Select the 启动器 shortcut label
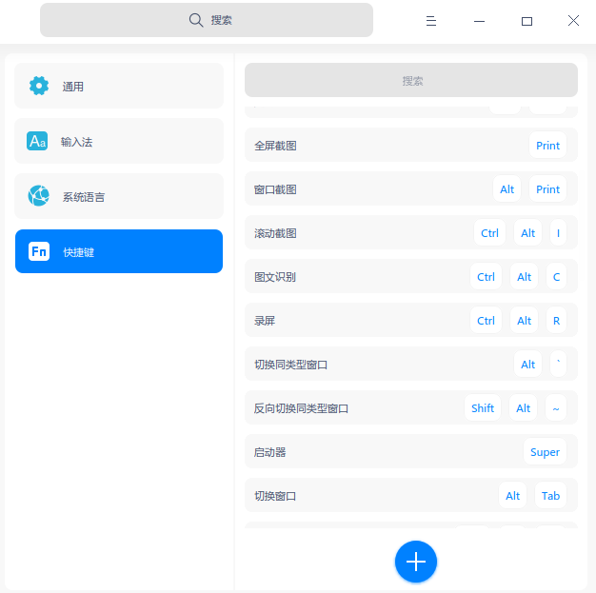This screenshot has width=596, height=593. tap(269, 452)
